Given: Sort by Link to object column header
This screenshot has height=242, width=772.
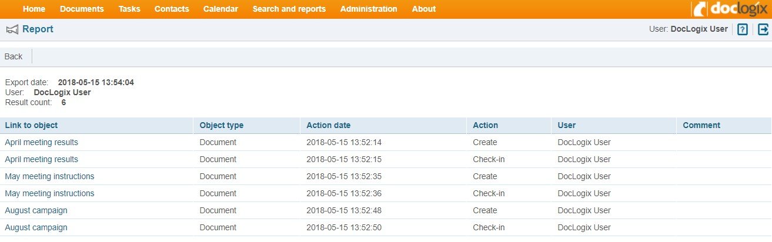Looking at the screenshot, I should [31, 125].
